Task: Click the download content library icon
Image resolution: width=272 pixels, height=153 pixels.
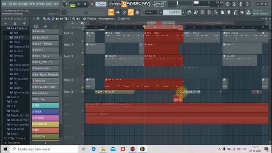Action: click(x=249, y=12)
